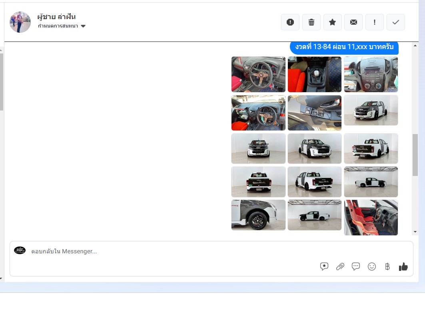Open gear shifter with red seat photo
425x310 pixels.
[315, 74]
